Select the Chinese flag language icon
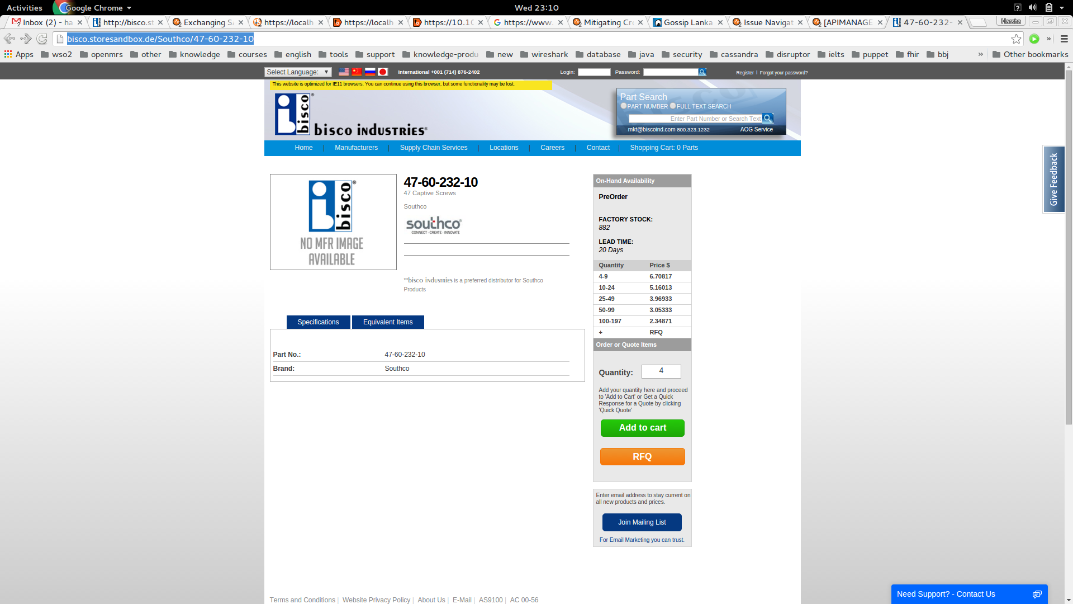This screenshot has height=604, width=1073. tap(357, 72)
